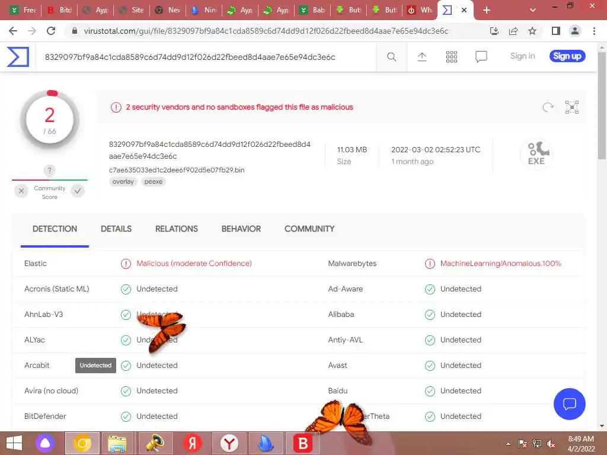Click the install app icon in address bar
607x455 pixels.
point(494,31)
